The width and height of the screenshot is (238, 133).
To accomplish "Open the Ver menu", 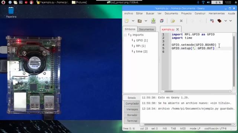I will tap(160, 13).
